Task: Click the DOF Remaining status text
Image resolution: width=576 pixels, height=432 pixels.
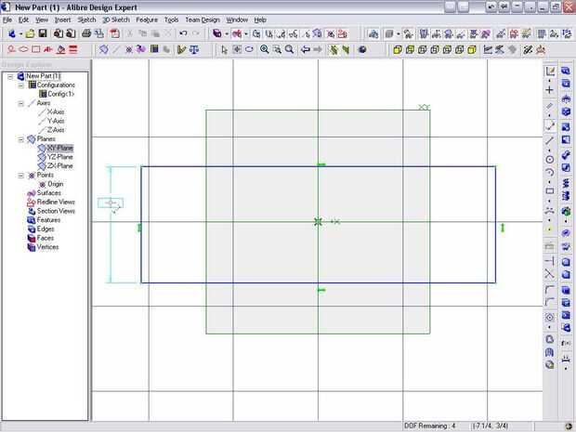Action: pos(430,425)
